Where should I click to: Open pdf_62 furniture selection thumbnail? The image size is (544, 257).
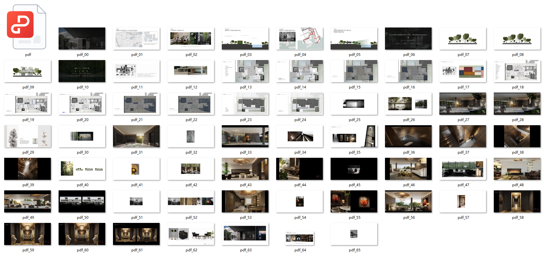[191, 234]
